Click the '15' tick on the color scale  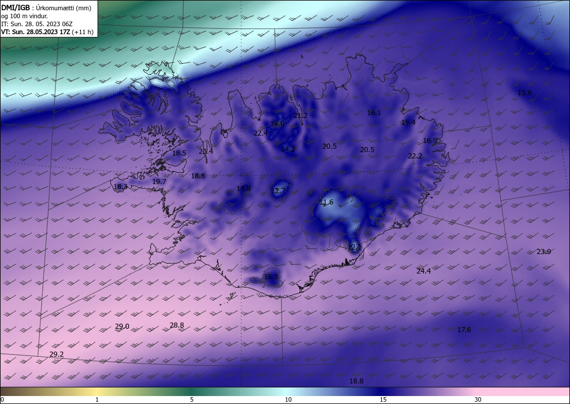coord(383,399)
